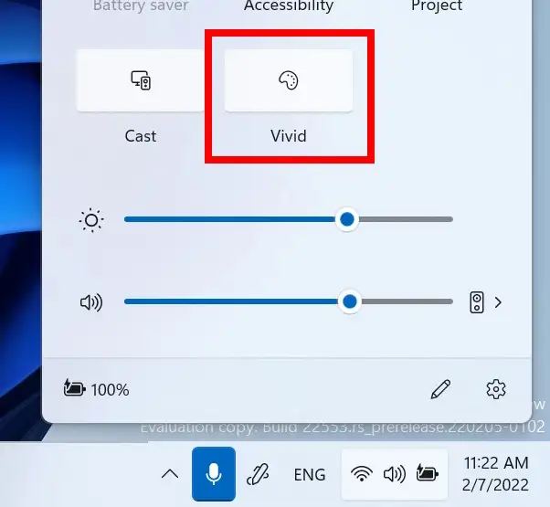The width and height of the screenshot is (550, 507).
Task: Click the Project quick setting label
Action: click(437, 5)
